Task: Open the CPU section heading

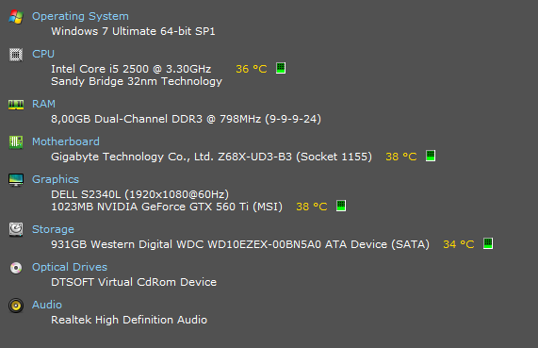Action: click(x=43, y=54)
